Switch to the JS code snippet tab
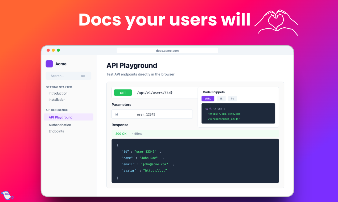The height and width of the screenshot is (202, 338). (x=221, y=98)
